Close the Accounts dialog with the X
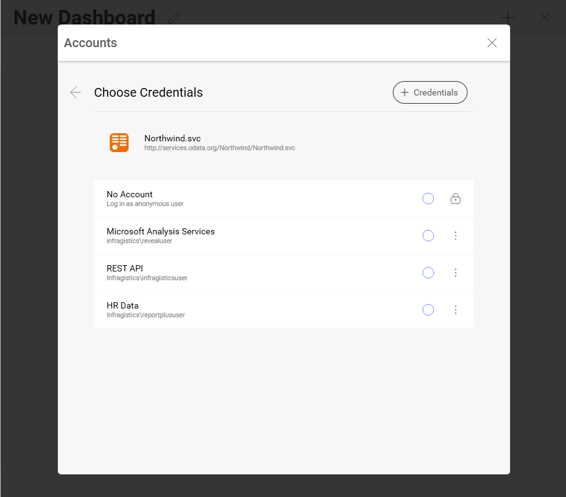This screenshot has width=566, height=497. click(492, 43)
